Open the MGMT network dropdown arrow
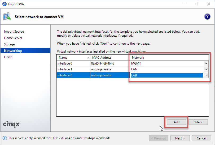This screenshot has height=145, width=215. (206, 63)
